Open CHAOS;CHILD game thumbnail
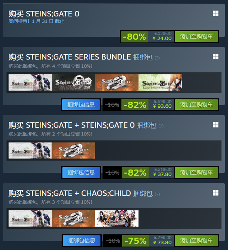228x250 pixels. click(117, 218)
